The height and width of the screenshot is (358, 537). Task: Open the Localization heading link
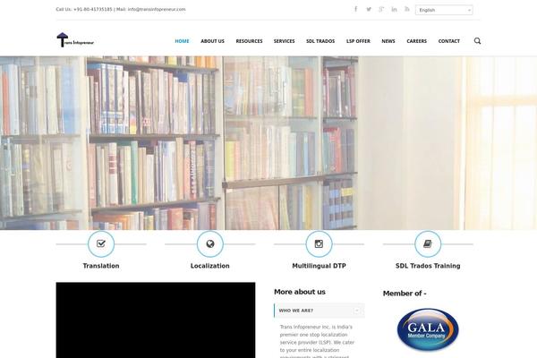(x=210, y=266)
